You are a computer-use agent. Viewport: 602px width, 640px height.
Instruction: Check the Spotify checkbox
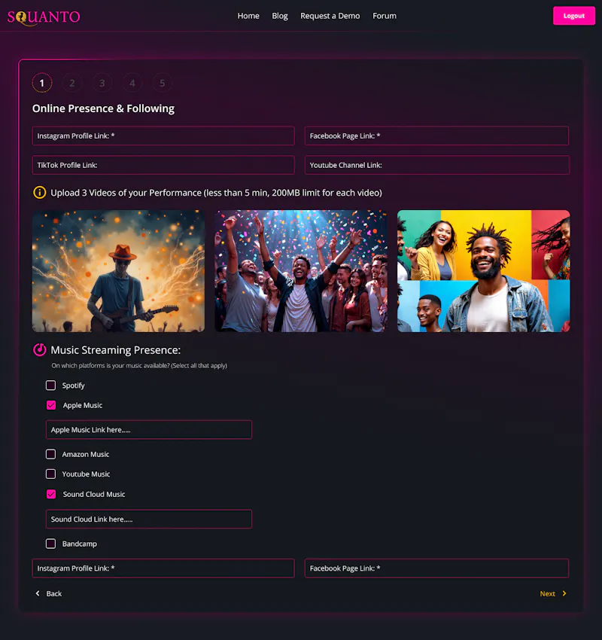50,386
